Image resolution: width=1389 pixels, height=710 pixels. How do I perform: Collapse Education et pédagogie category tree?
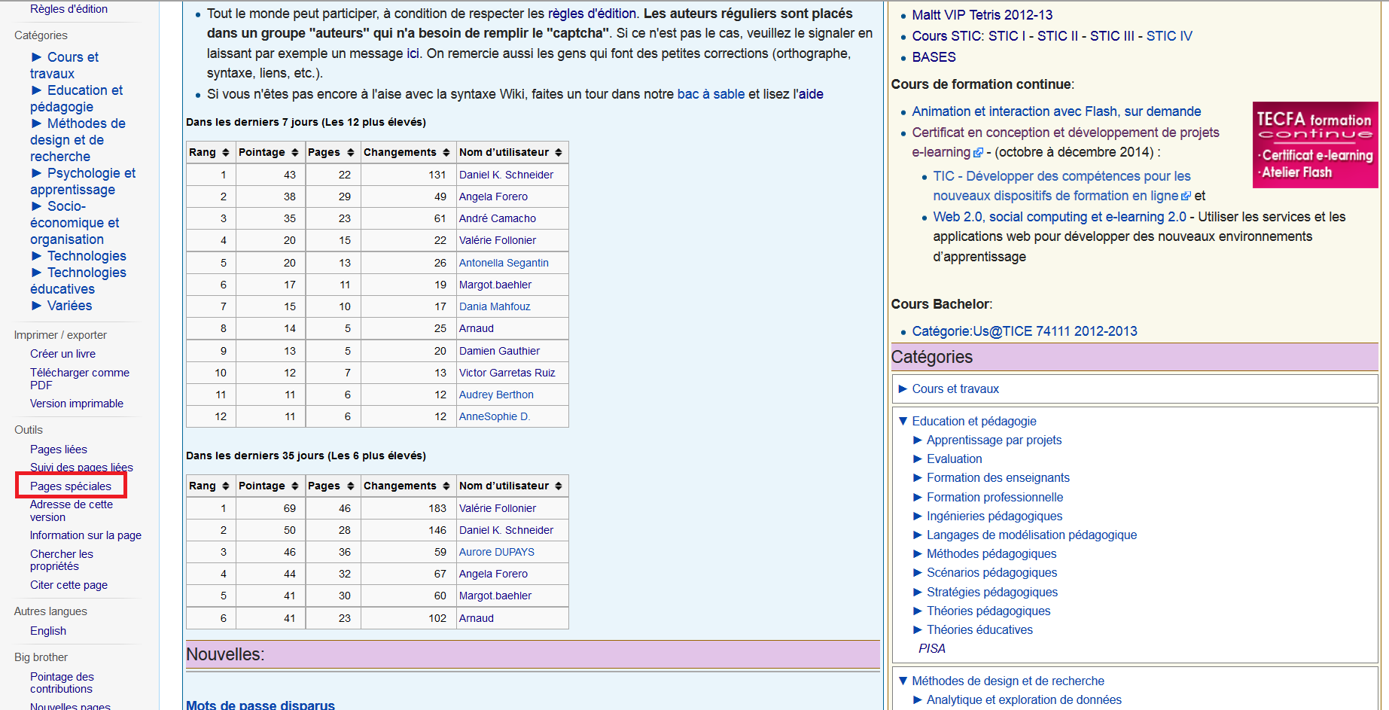[903, 421]
